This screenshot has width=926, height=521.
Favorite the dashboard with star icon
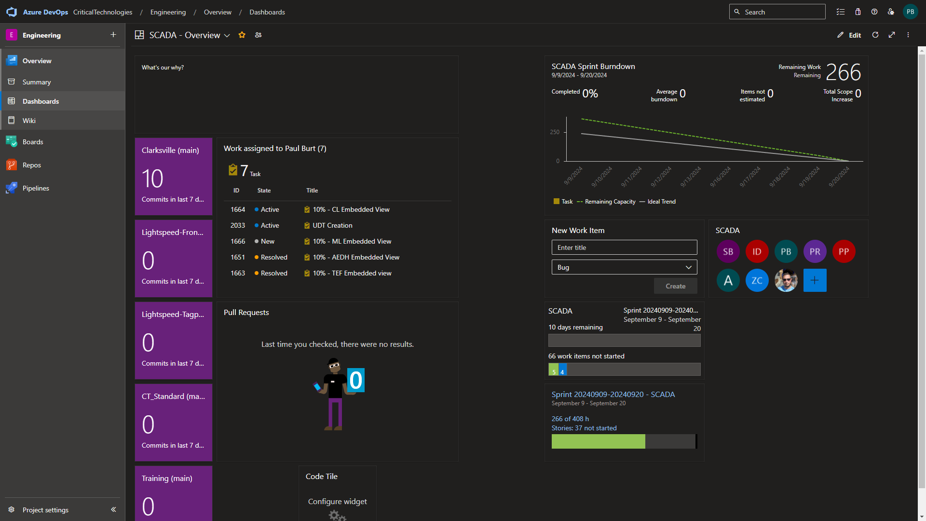click(242, 35)
